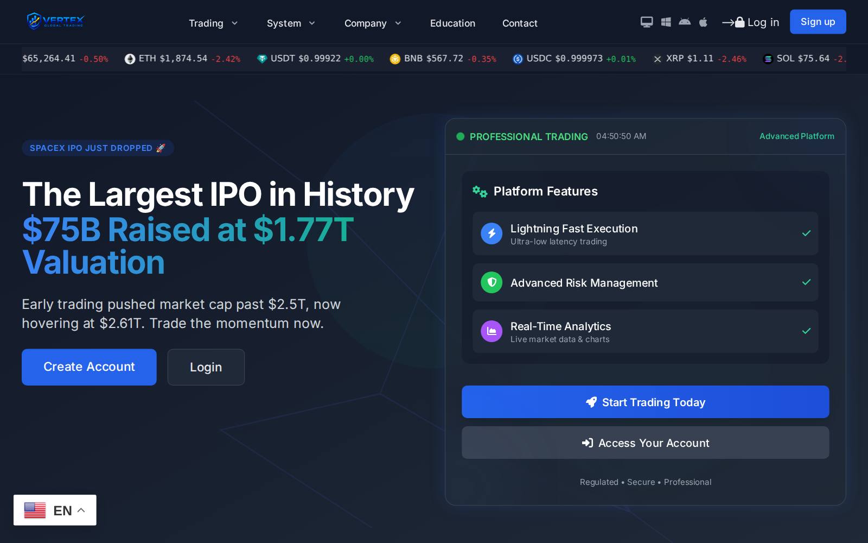
Task: Select the Android platform icon
Action: click(685, 22)
